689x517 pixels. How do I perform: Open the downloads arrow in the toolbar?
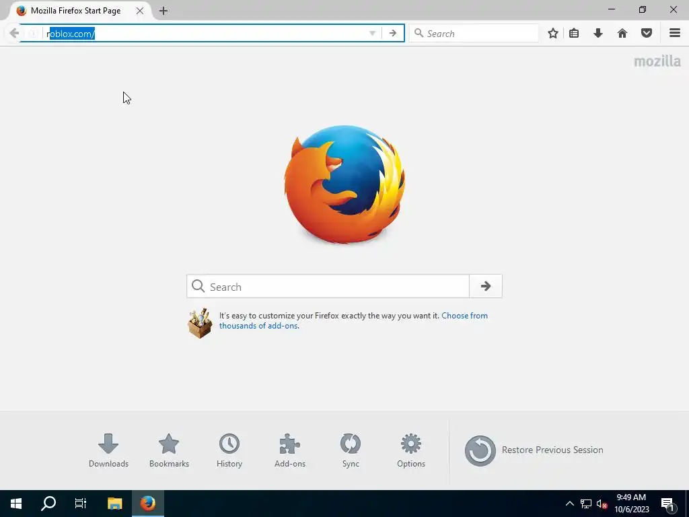pos(598,34)
